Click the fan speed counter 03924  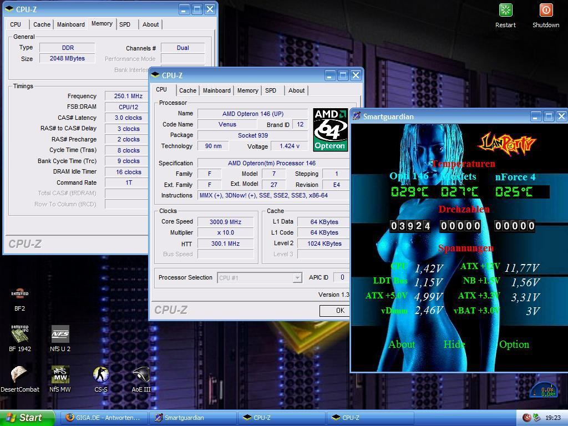click(410, 226)
